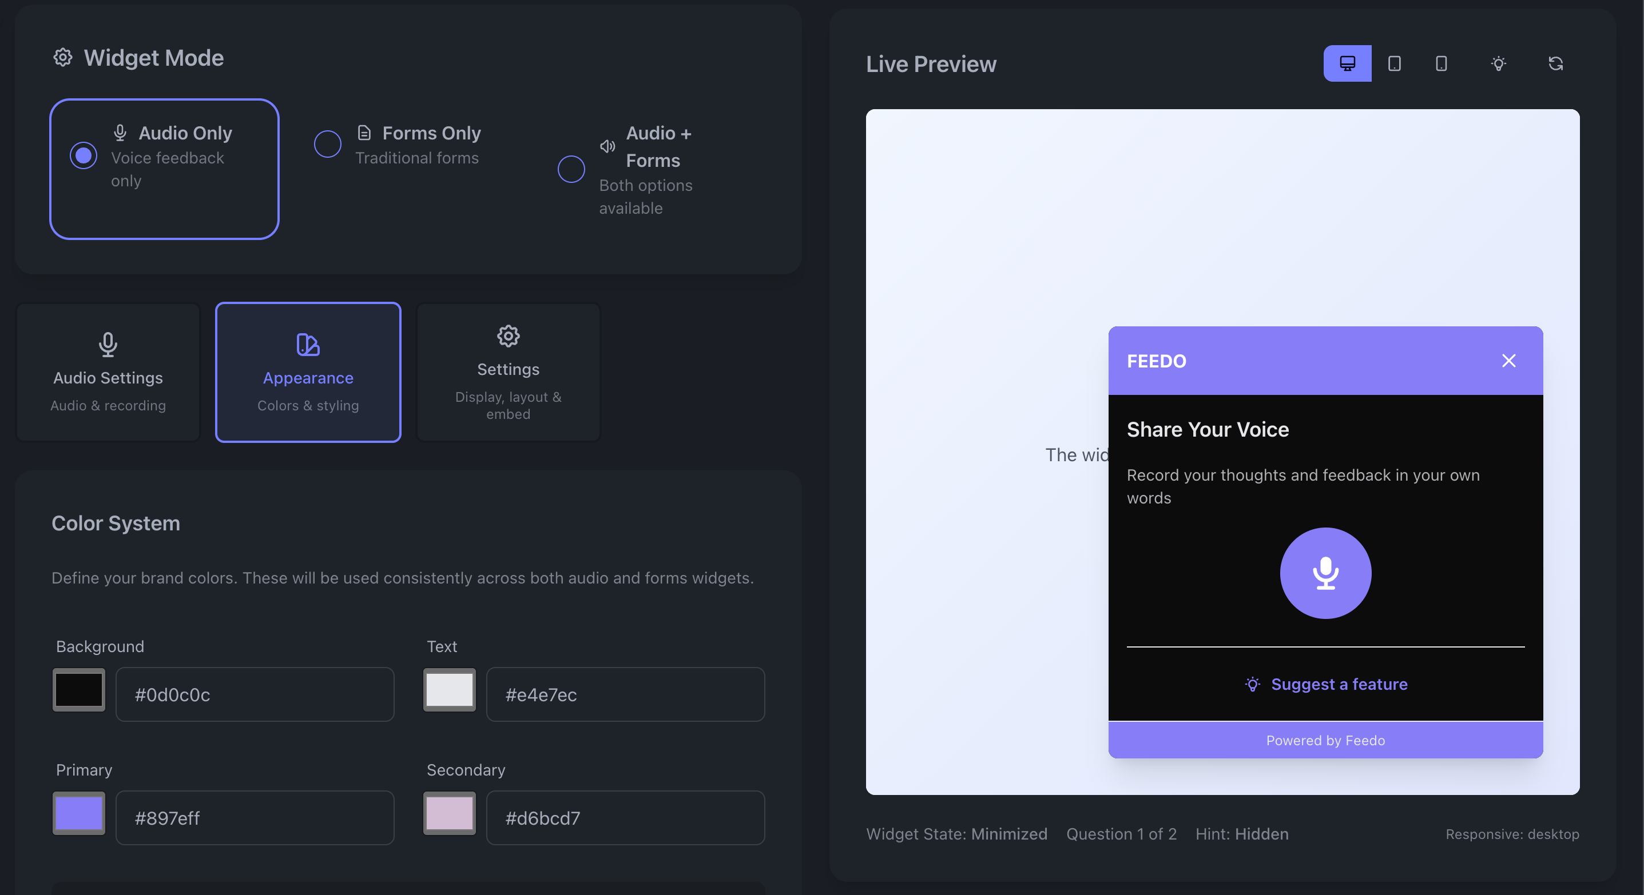Open the Settings display and embed tab
Viewport: 1644px width, 895px height.
point(508,372)
